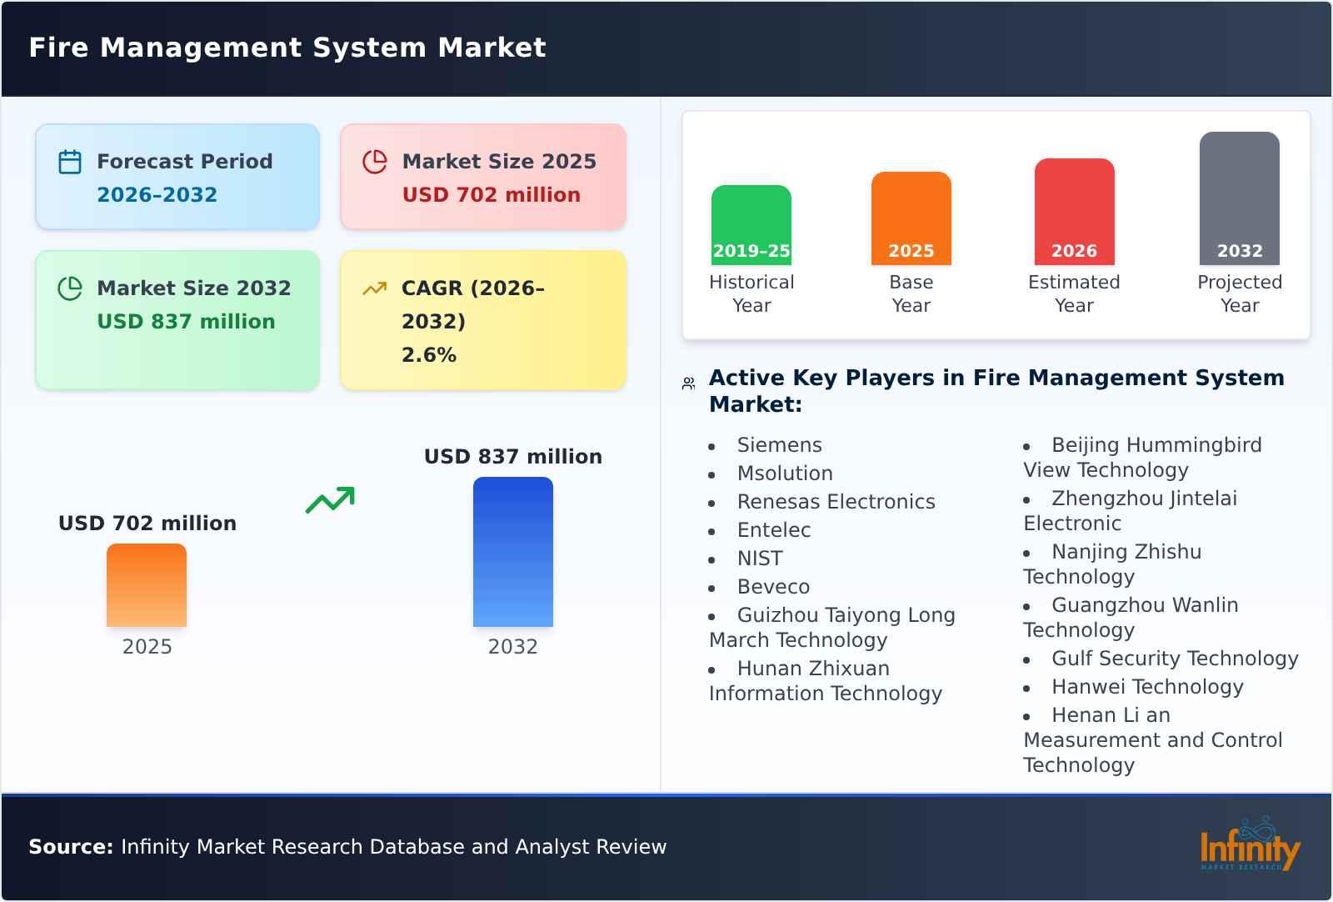The height and width of the screenshot is (902, 1333).
Task: Select the Siemens entry in the key players list
Action: (x=778, y=445)
